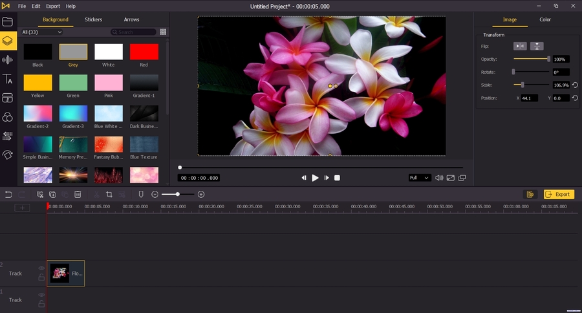Select the Image properties tab
This screenshot has height=313, width=582.
[510, 19]
